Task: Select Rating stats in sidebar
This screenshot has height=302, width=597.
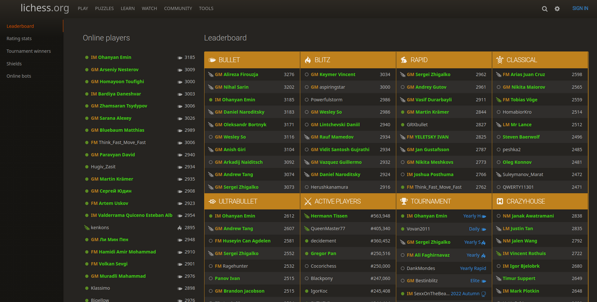Action: pyautogui.click(x=19, y=39)
